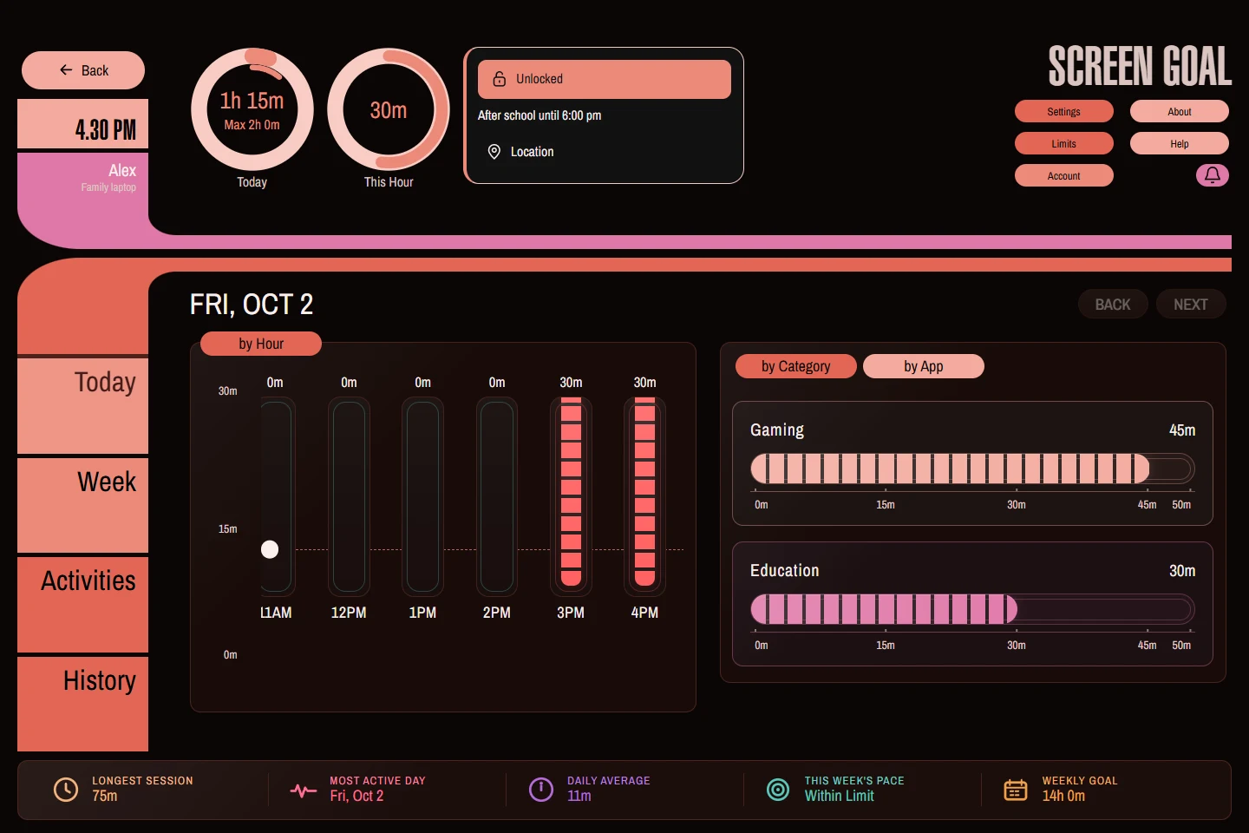The width and height of the screenshot is (1249, 833).
Task: Click the Max 2h 0m limit text
Action: click(252, 125)
